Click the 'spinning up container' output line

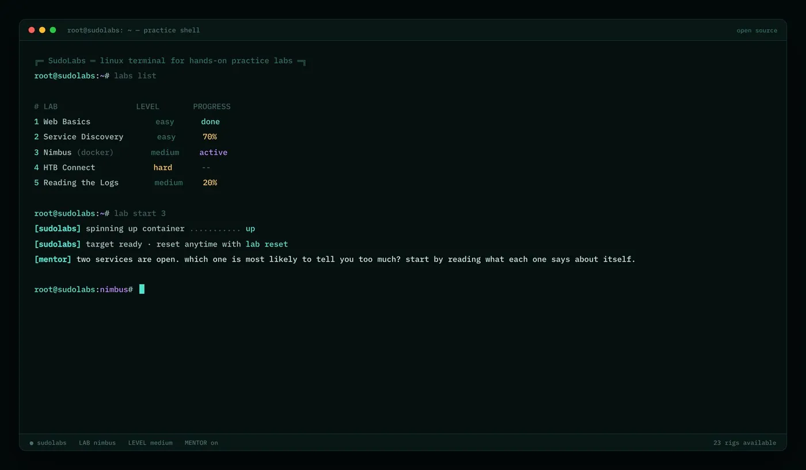(x=145, y=229)
